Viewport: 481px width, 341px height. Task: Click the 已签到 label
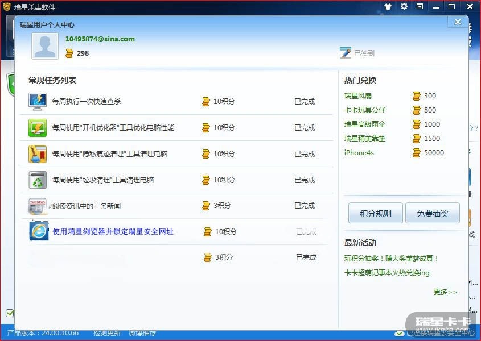click(364, 53)
